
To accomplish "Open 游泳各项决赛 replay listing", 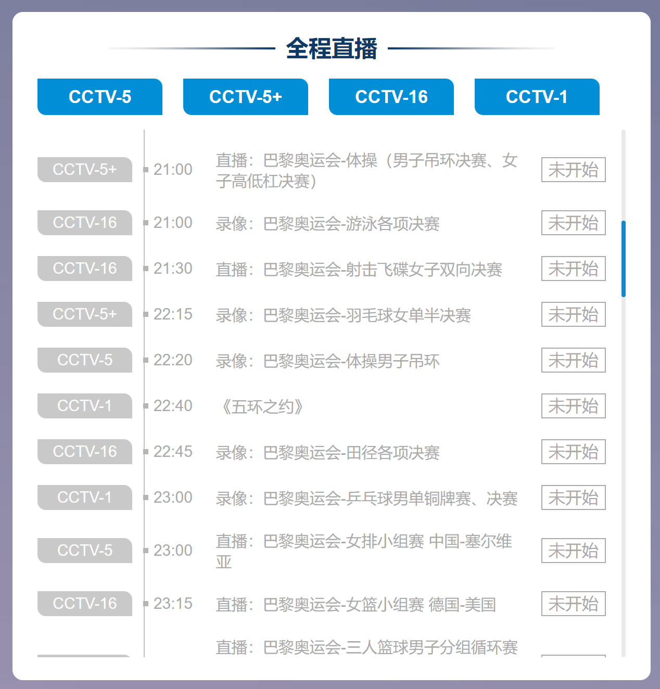I will coord(327,224).
